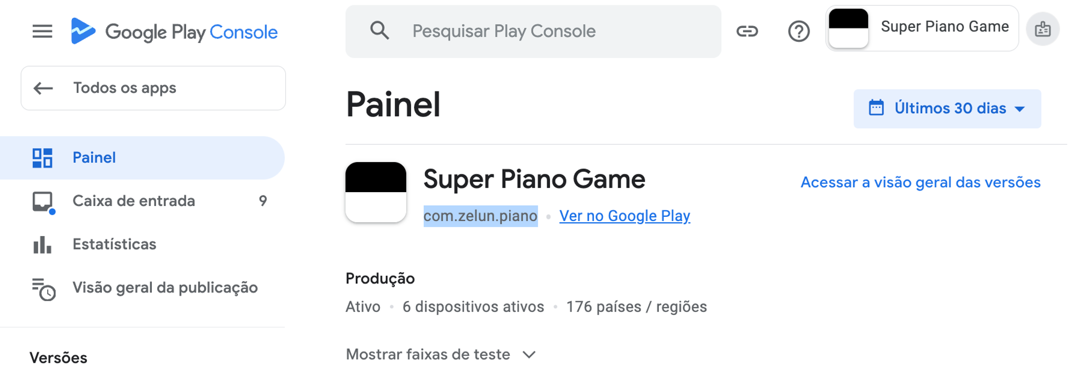The height and width of the screenshot is (374, 1073).
Task: Click the Estatísticas bar chart icon
Action: tap(42, 245)
